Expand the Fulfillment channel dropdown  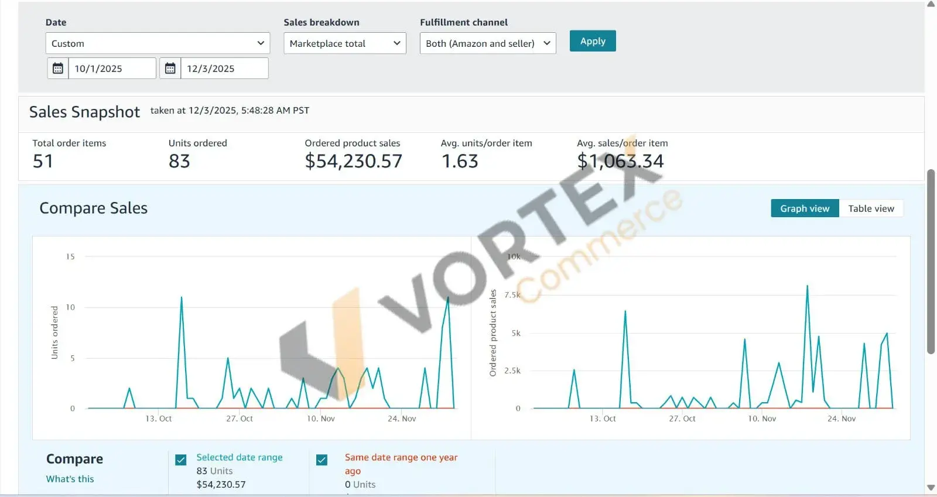[487, 43]
